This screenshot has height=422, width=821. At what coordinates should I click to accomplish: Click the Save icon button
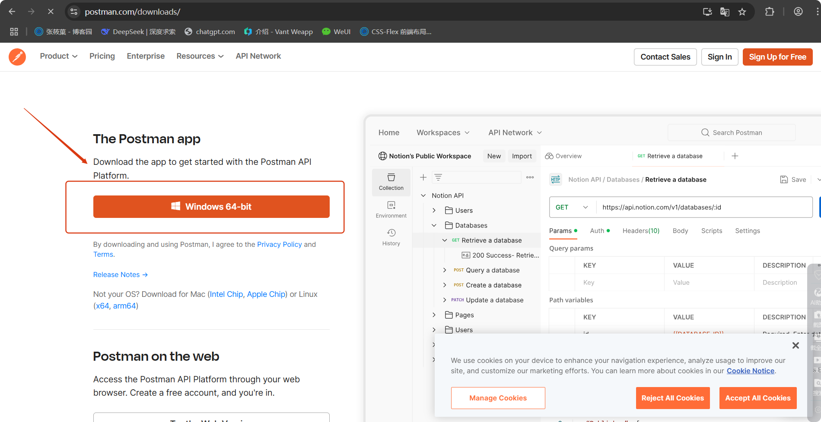[793, 180]
